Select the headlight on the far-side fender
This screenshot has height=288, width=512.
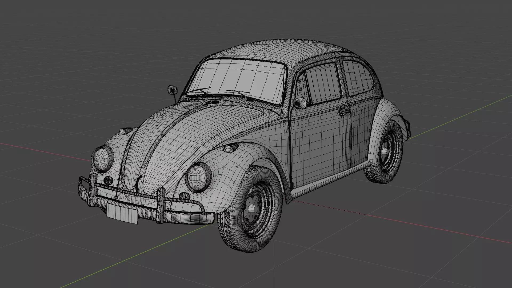point(103,159)
